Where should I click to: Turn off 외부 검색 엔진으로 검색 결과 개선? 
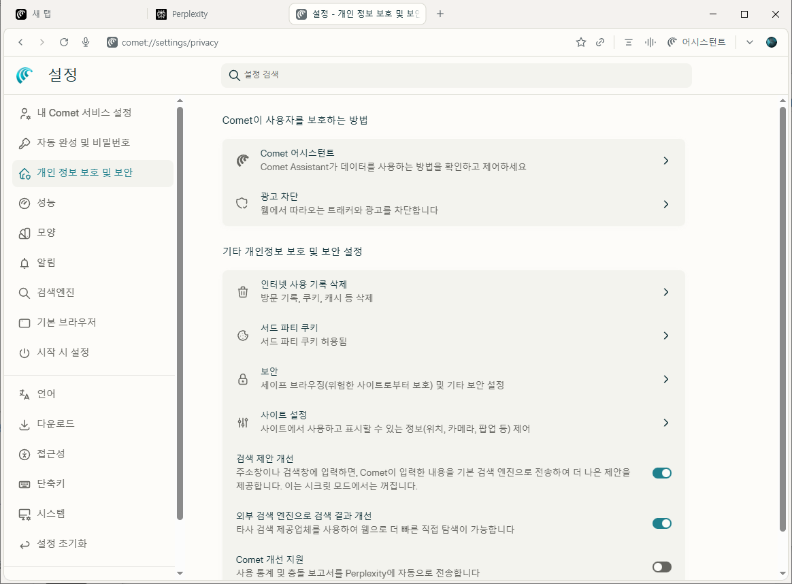(x=661, y=523)
